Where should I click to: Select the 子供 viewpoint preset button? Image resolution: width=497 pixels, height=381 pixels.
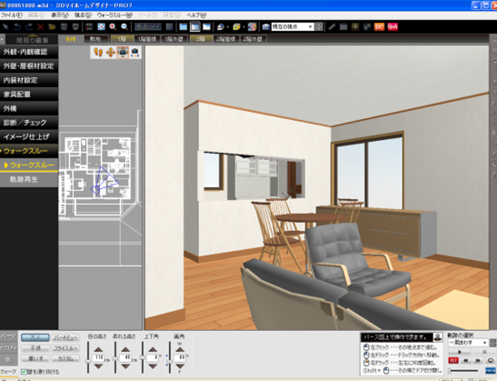click(x=35, y=348)
